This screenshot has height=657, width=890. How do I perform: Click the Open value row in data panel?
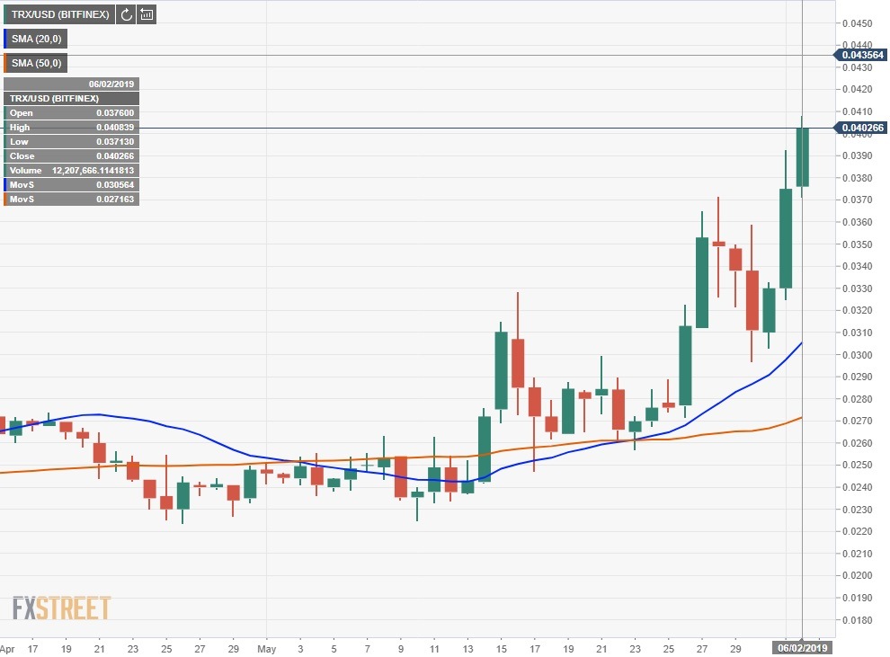pos(72,113)
